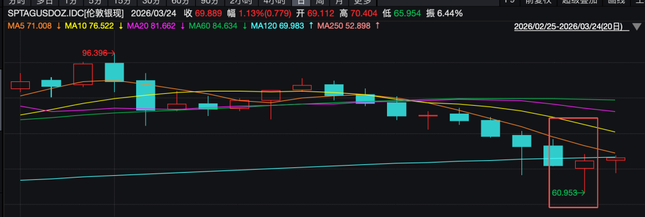Click the SPTAGUSDOZ.IDC[伦敦银现] symbol name
This screenshot has width=645, height=217.
click(x=66, y=13)
